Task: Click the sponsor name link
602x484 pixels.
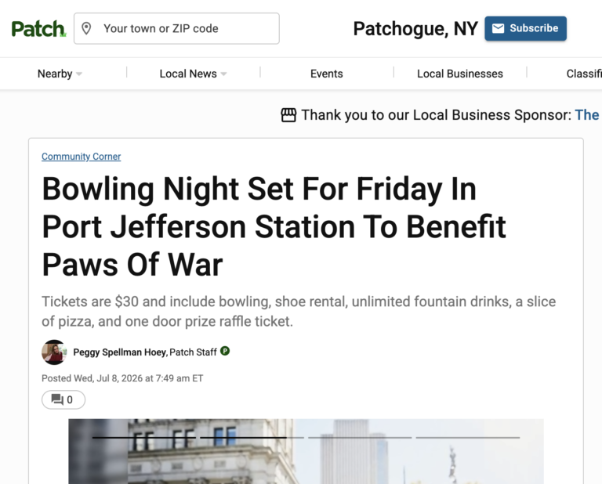Action: click(x=588, y=115)
